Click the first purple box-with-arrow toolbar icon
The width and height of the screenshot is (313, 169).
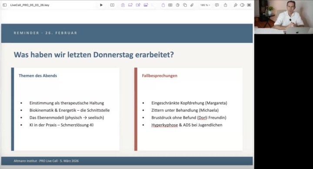pos(123,5)
